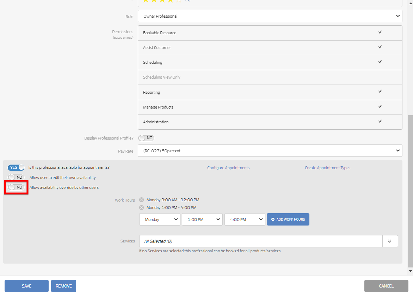This screenshot has height=296, width=413.
Task: Click the Manage Products permission text
Action: [x=158, y=107]
